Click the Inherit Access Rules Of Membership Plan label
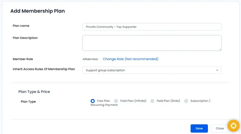 tap(44, 69)
